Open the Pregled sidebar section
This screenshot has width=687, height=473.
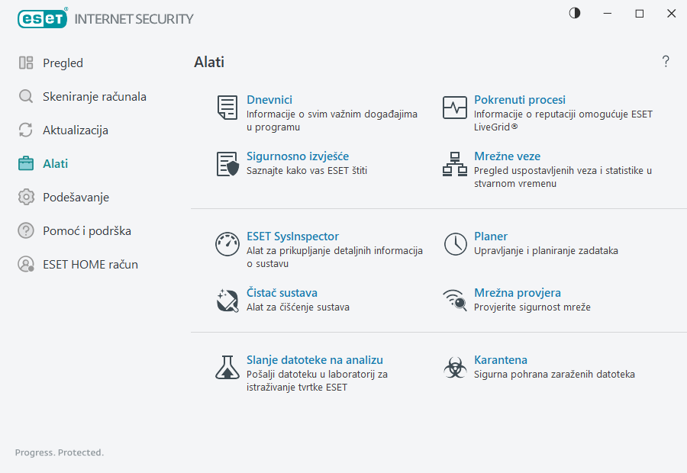click(63, 63)
